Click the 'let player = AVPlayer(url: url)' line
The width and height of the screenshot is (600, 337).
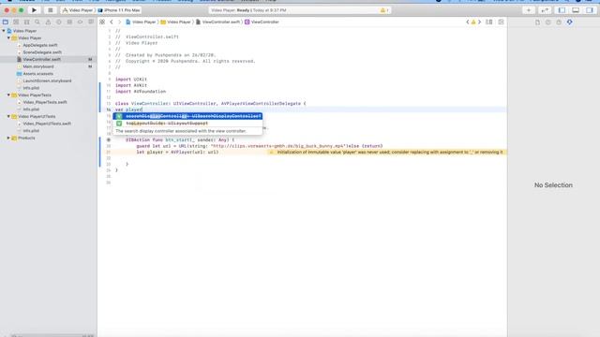click(x=177, y=152)
